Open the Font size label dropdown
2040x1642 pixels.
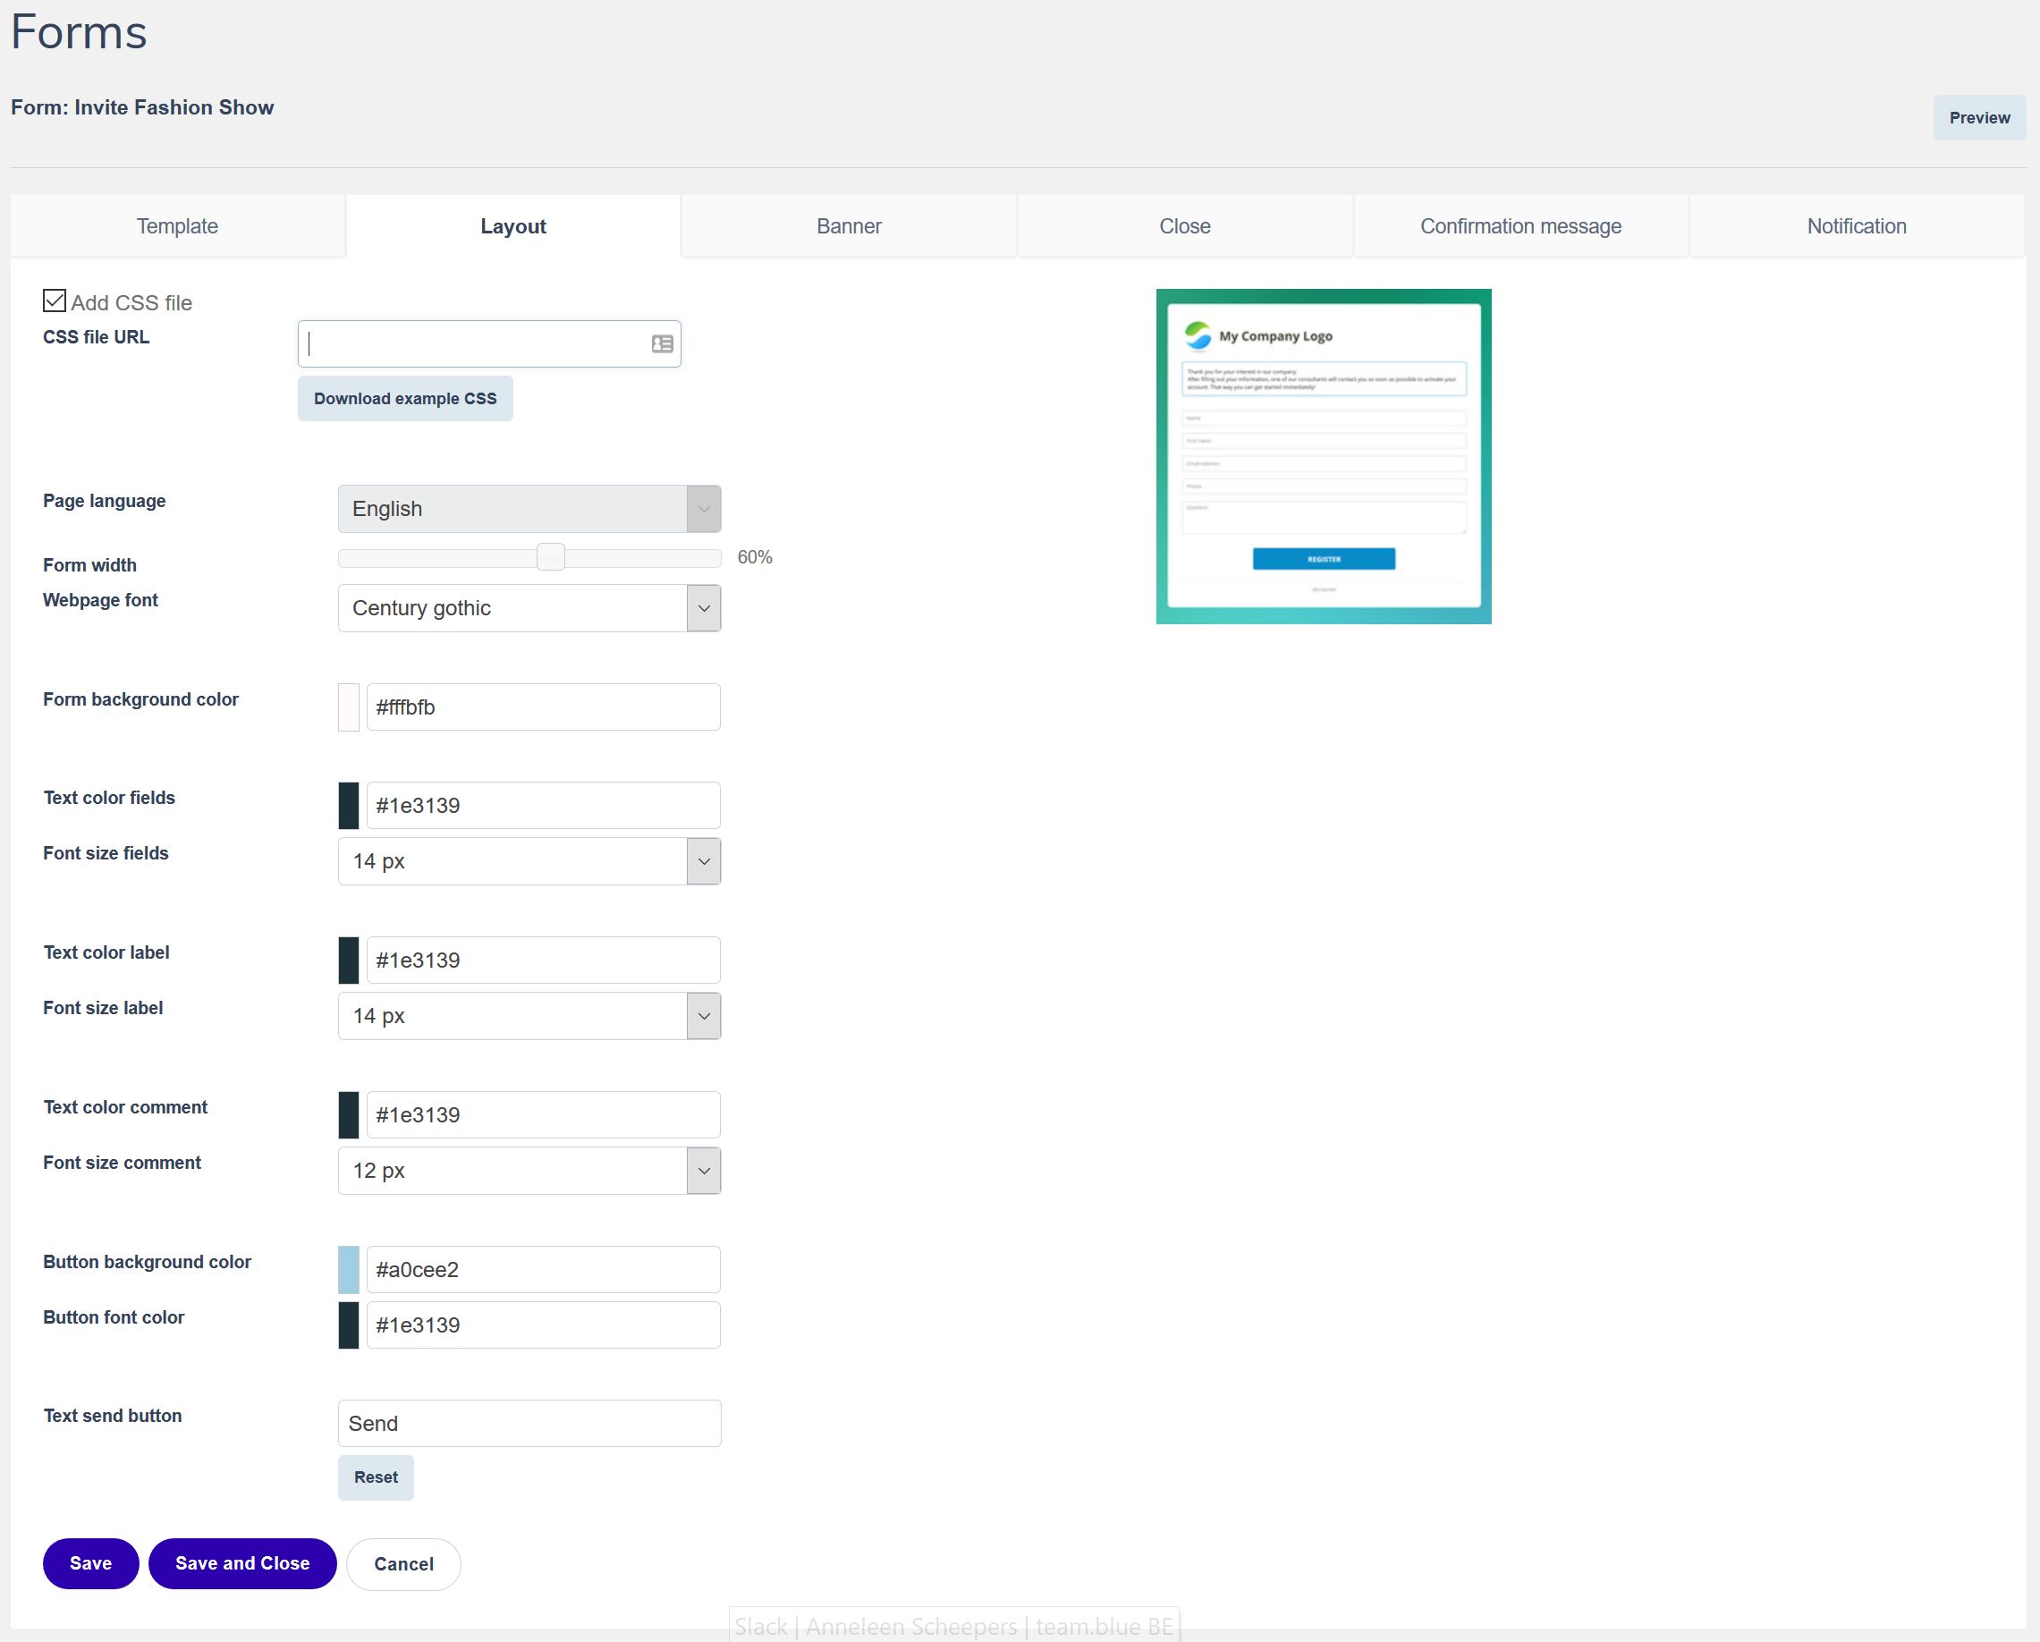(x=528, y=1015)
